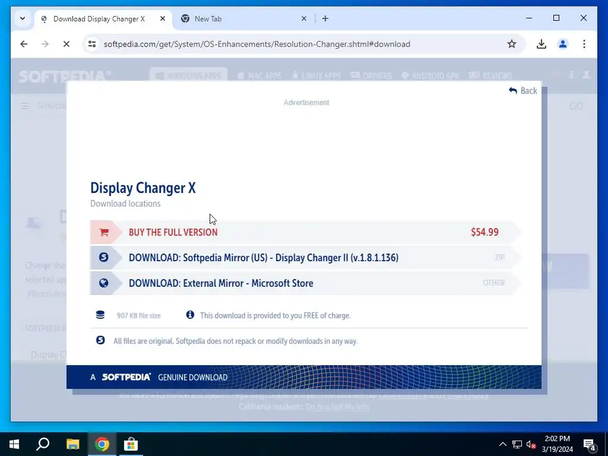Open Reviews menu in Softpedia
This screenshot has width=608, height=456.
pos(490,75)
